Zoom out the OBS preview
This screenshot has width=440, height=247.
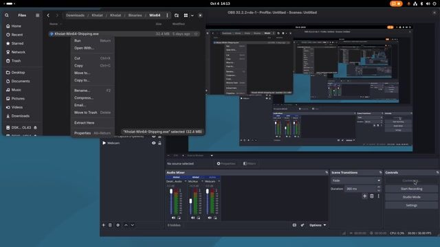(168, 156)
